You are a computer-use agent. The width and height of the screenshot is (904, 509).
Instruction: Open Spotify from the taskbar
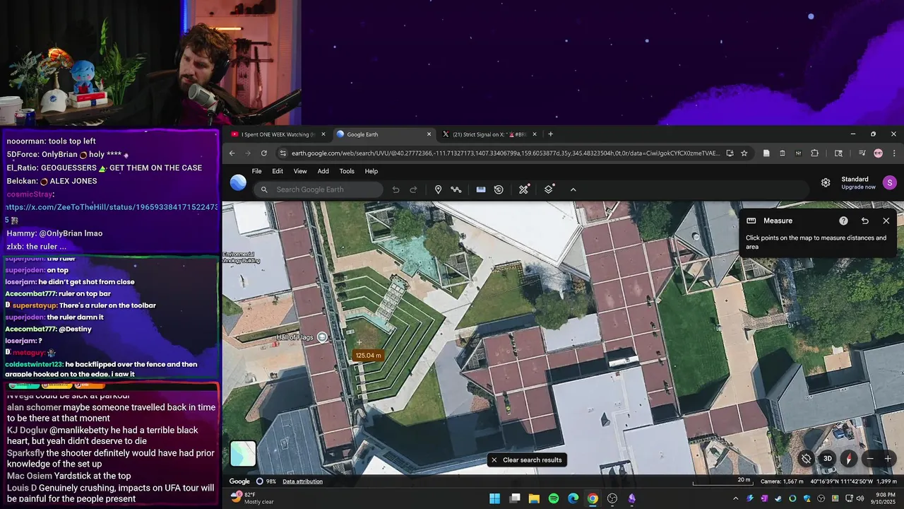(554, 498)
